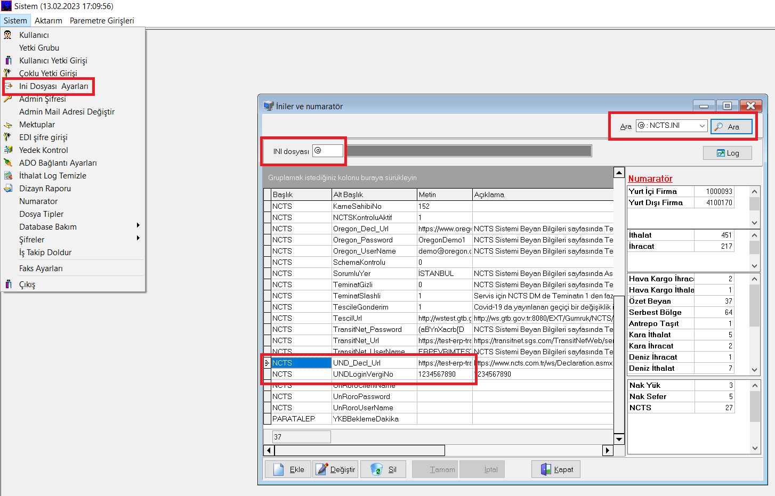
Task: Click the Log button
Action: click(728, 153)
